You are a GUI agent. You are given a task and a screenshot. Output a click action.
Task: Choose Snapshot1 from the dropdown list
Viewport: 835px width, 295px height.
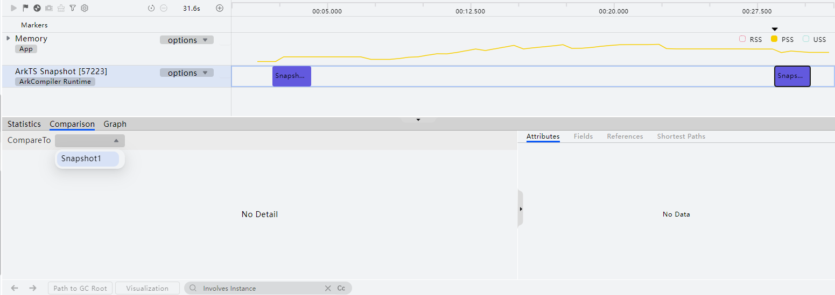coord(88,159)
